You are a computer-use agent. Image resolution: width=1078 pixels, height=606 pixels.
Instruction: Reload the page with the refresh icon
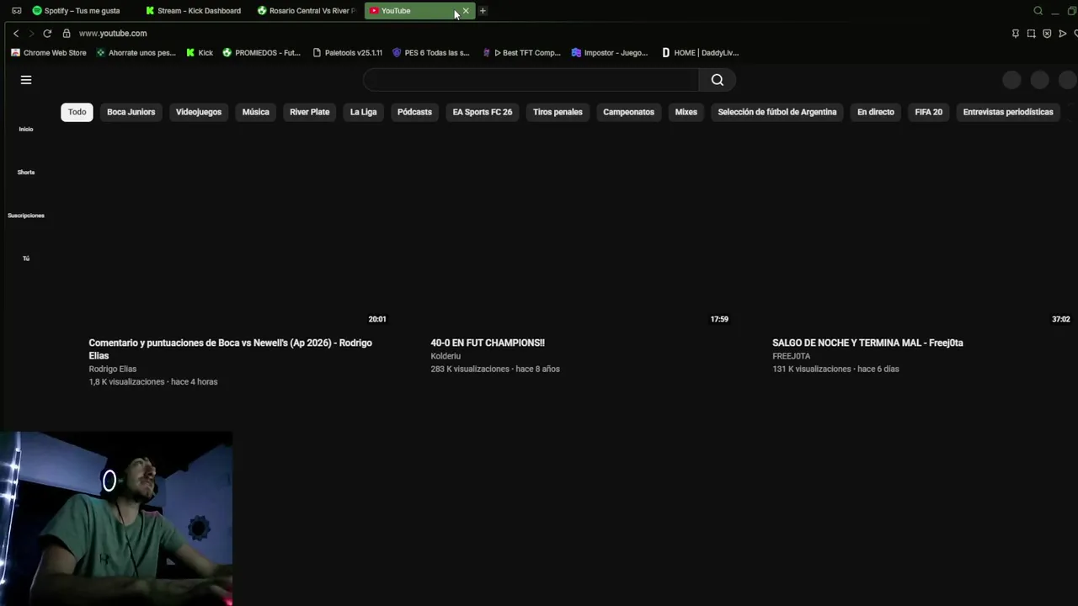[x=47, y=34]
